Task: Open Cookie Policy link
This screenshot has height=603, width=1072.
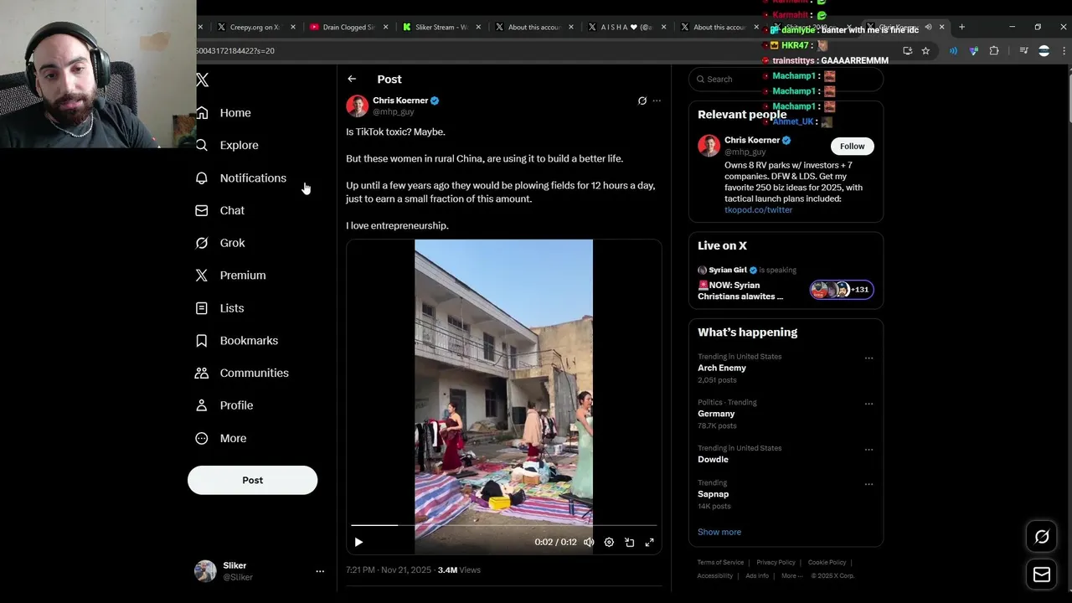Action: click(x=827, y=563)
